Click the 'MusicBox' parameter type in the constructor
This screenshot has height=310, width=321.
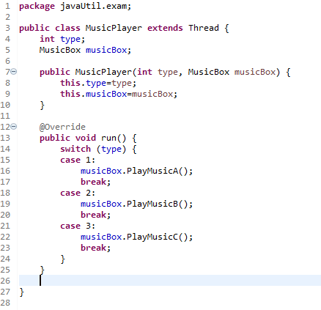pyautogui.click(x=209, y=72)
